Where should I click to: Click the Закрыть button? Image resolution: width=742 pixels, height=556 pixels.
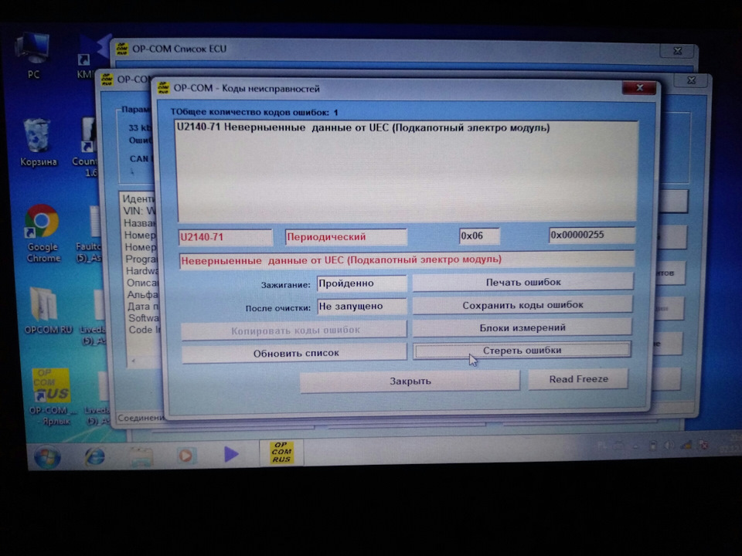pos(410,381)
